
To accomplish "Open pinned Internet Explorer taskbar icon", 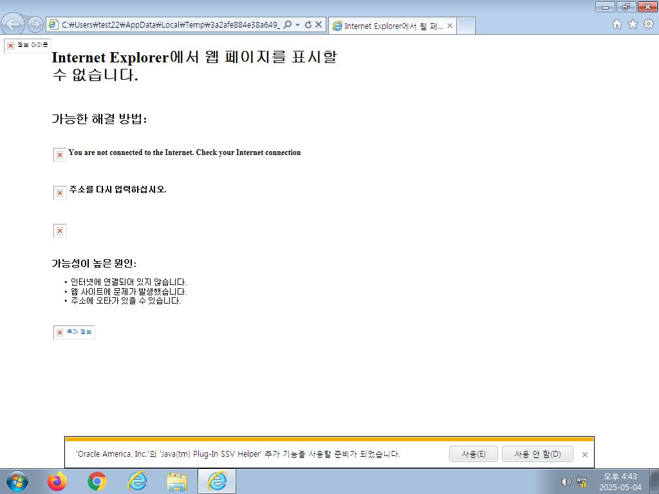I will click(x=137, y=481).
